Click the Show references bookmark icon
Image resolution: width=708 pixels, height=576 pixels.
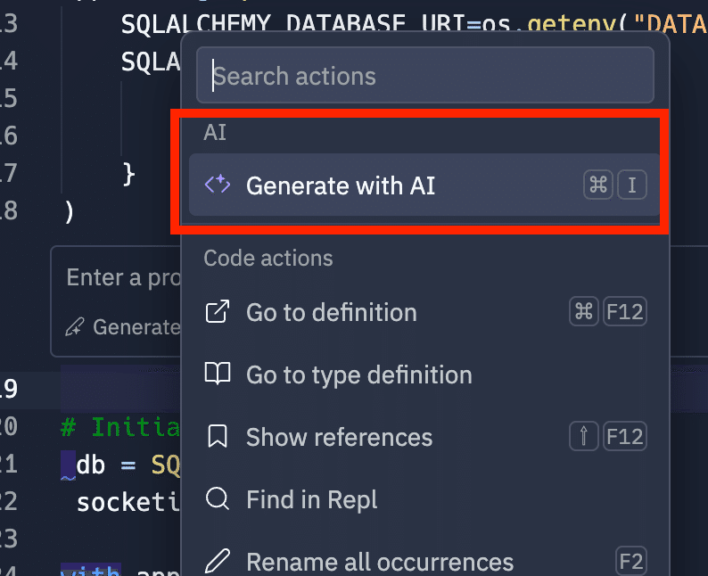click(x=218, y=437)
